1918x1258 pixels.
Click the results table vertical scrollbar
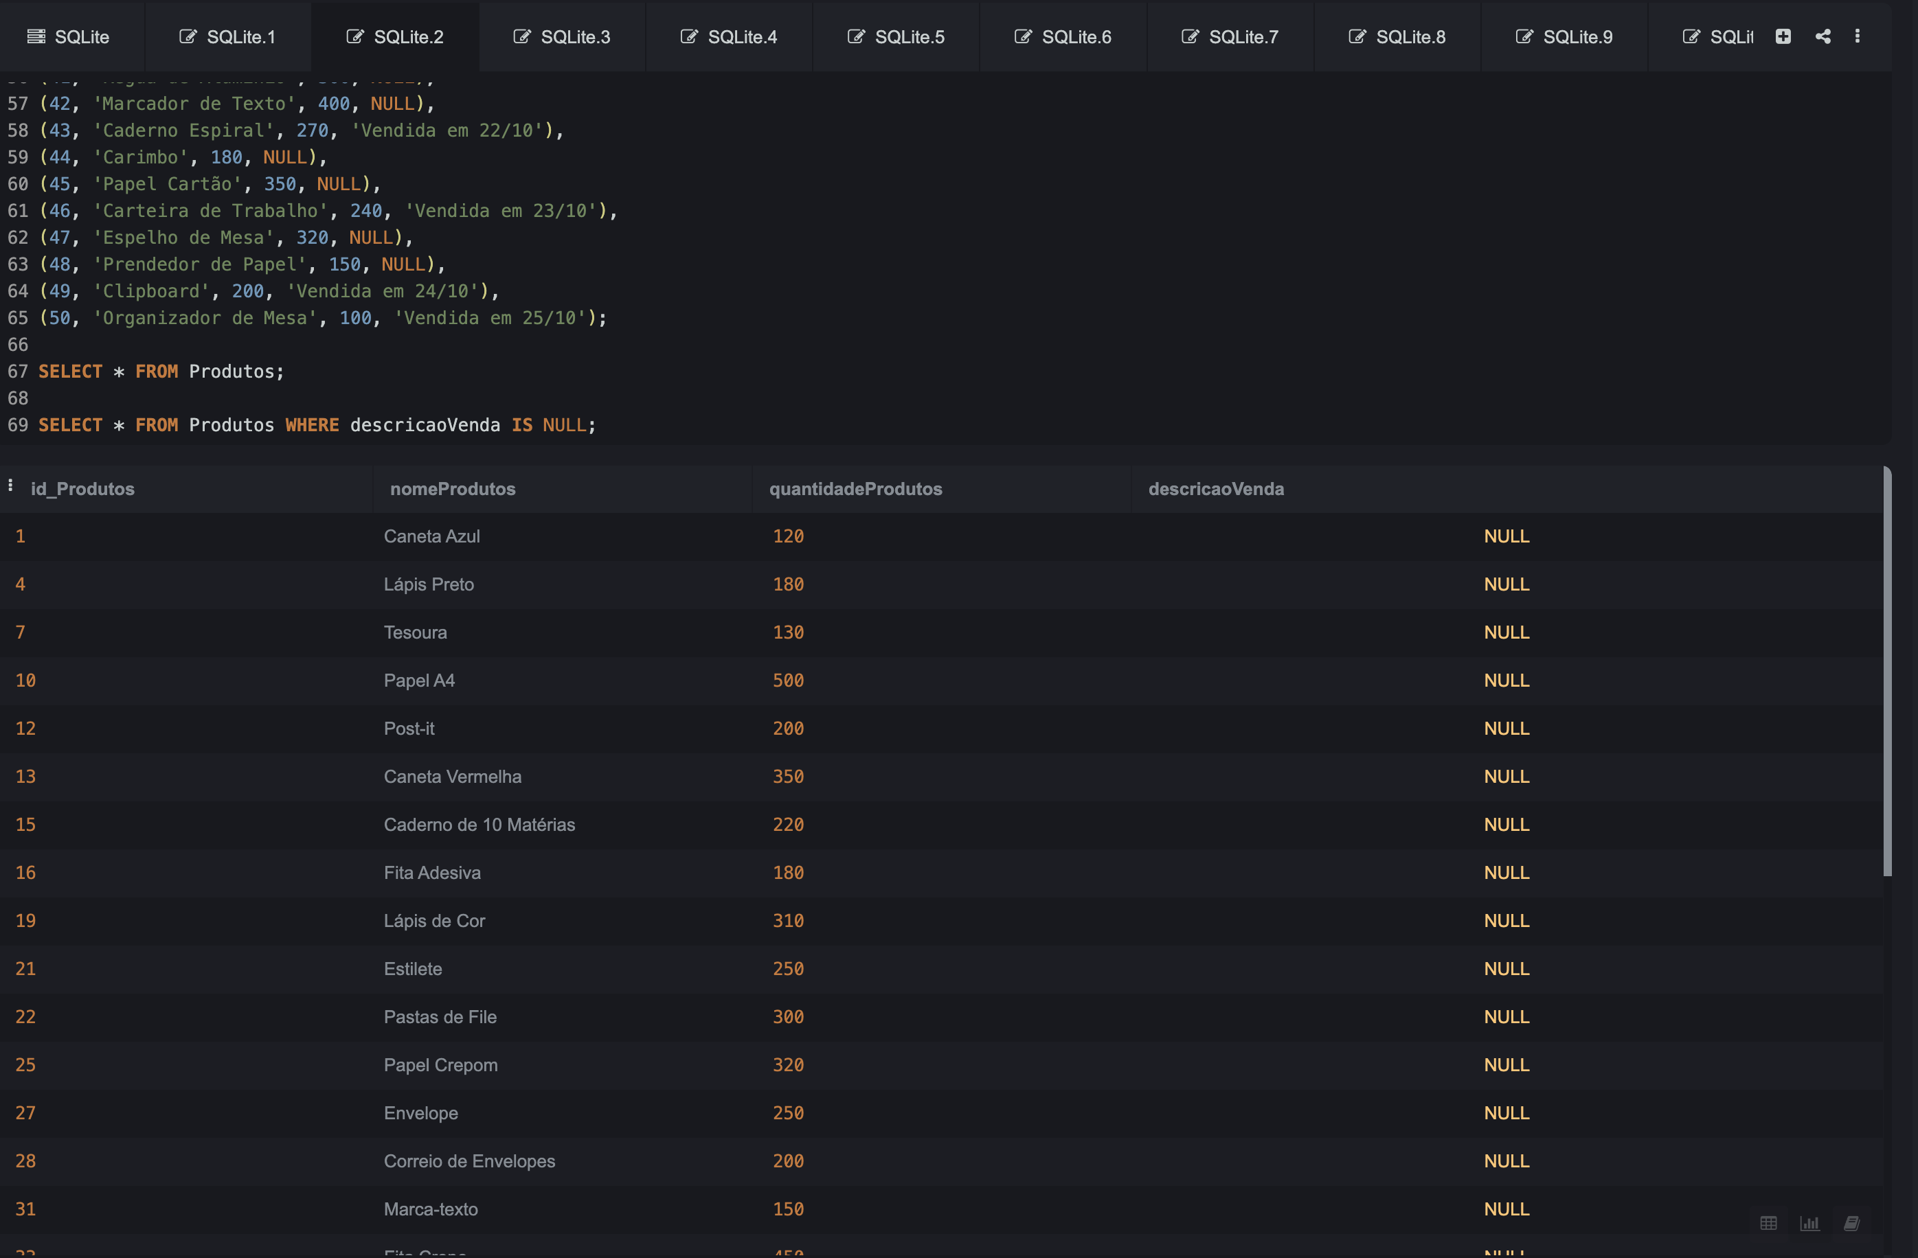click(x=1886, y=671)
